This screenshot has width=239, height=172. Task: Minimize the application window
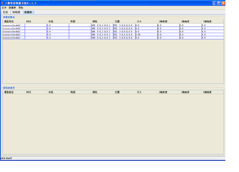click(x=214, y=3)
